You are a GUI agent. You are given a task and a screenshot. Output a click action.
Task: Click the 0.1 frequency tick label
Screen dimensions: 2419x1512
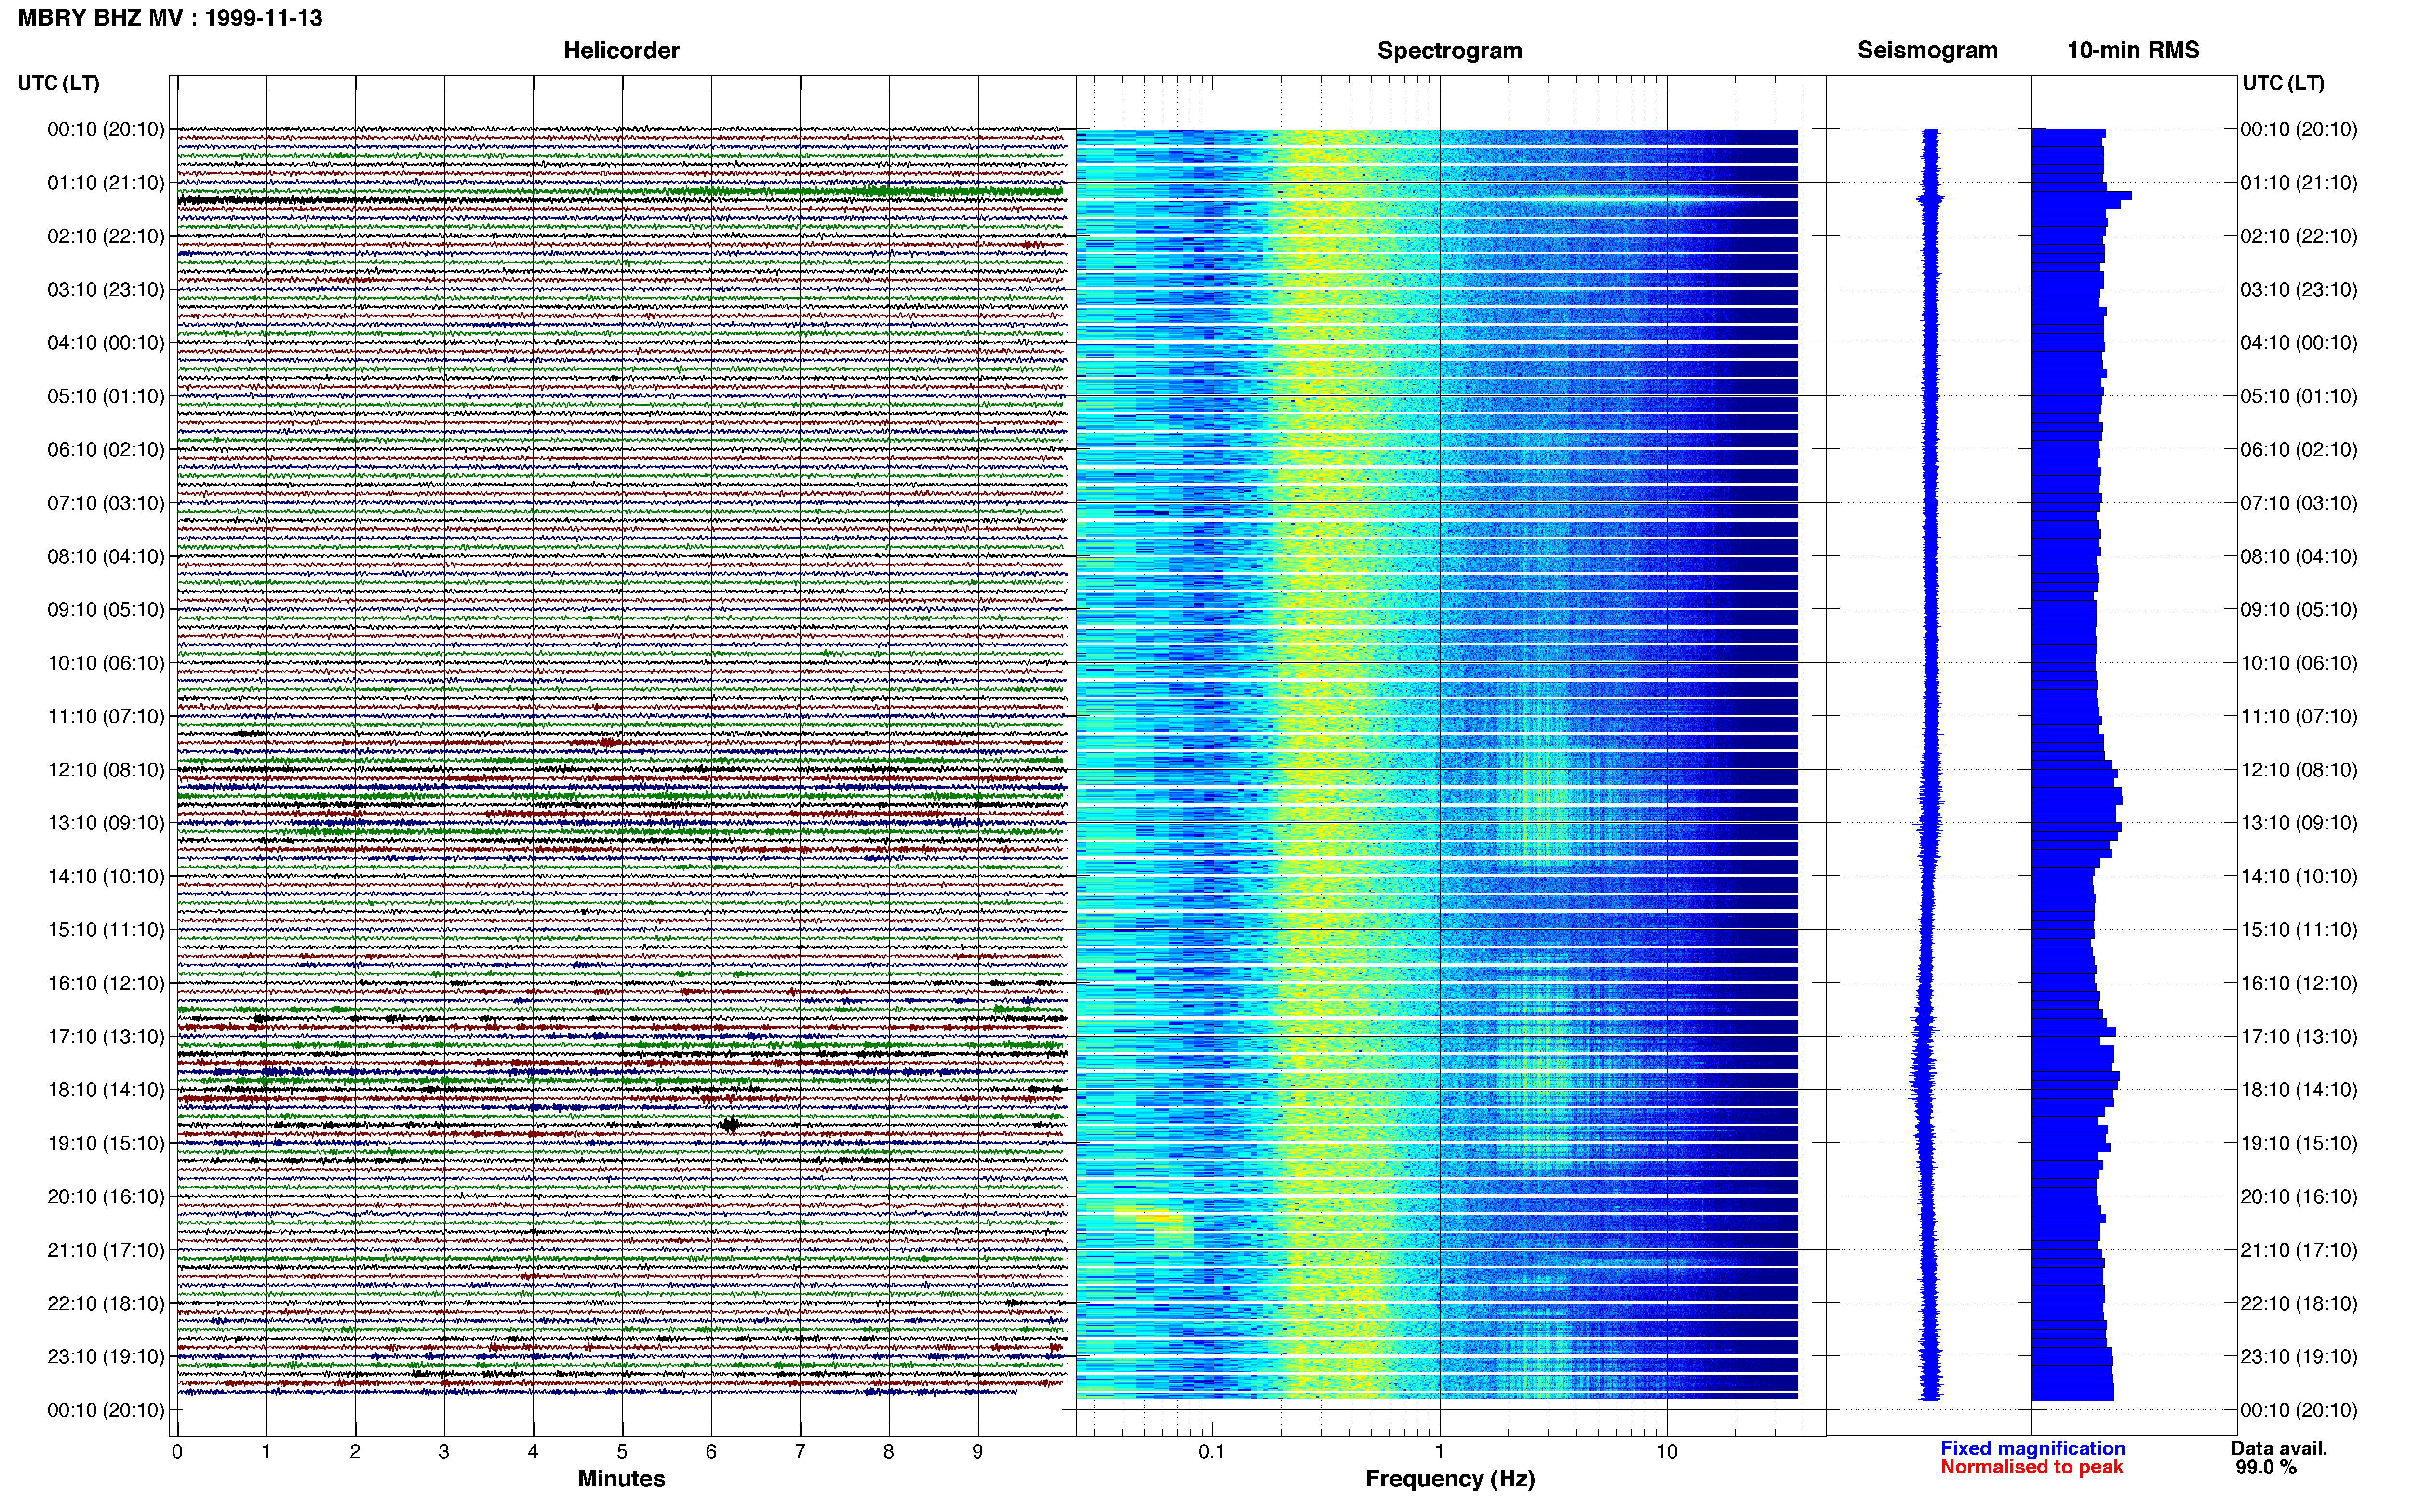click(x=1212, y=1451)
